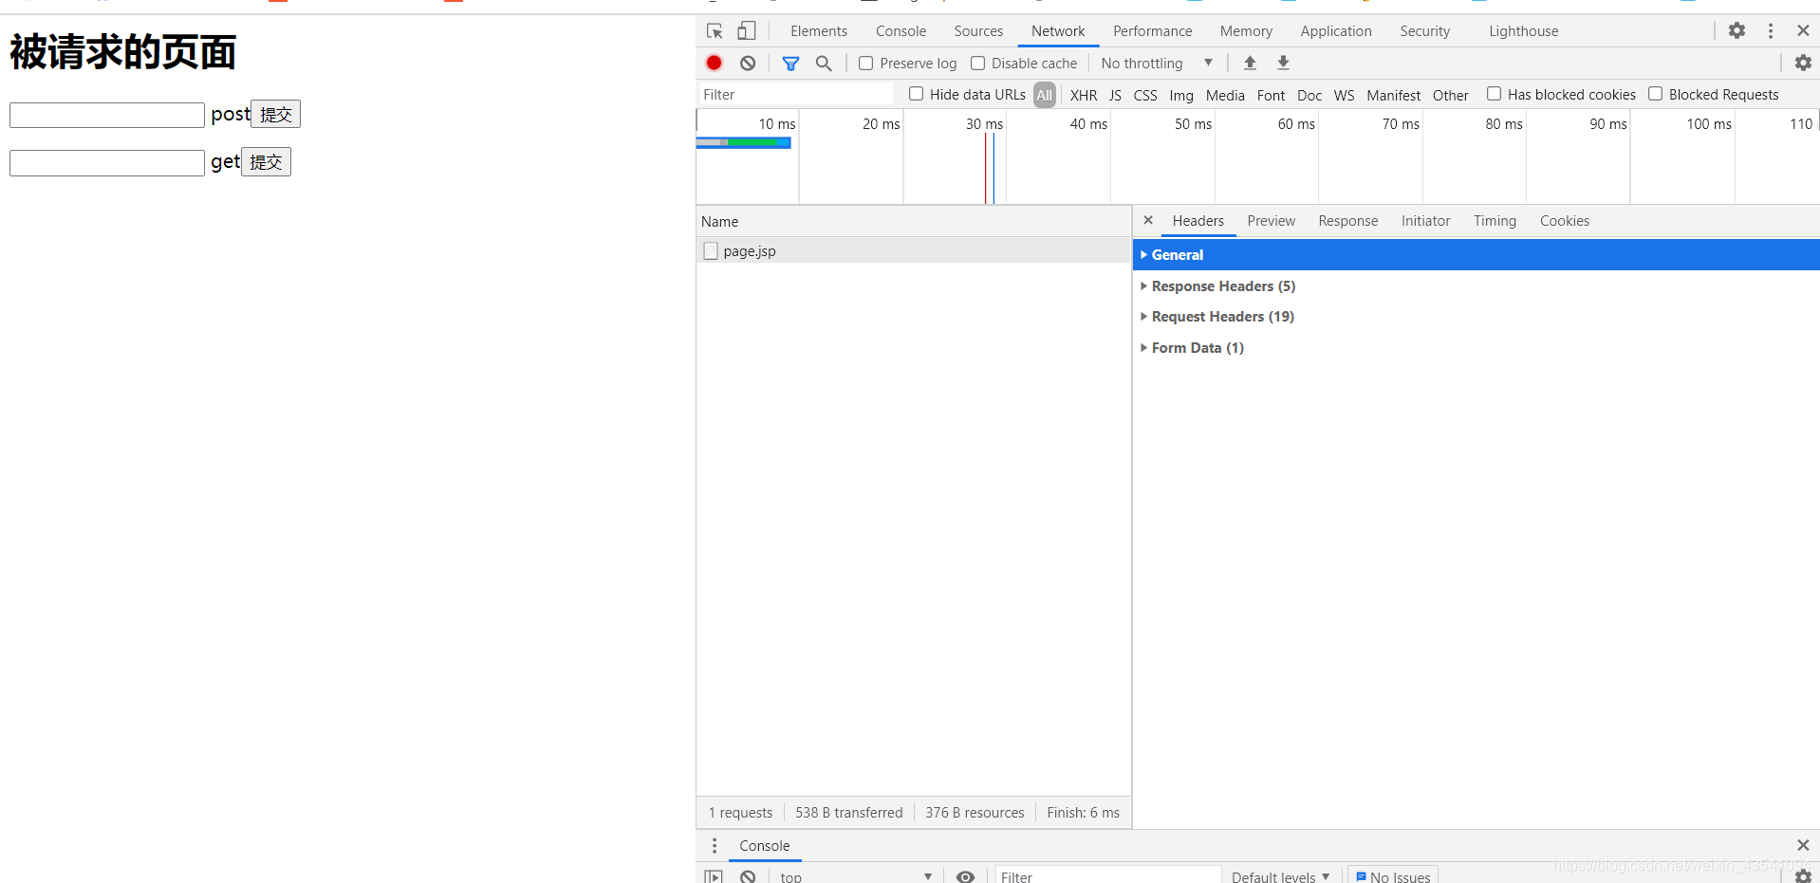Stop recording network log with red button
This screenshot has height=883, width=1820.
[715, 63]
